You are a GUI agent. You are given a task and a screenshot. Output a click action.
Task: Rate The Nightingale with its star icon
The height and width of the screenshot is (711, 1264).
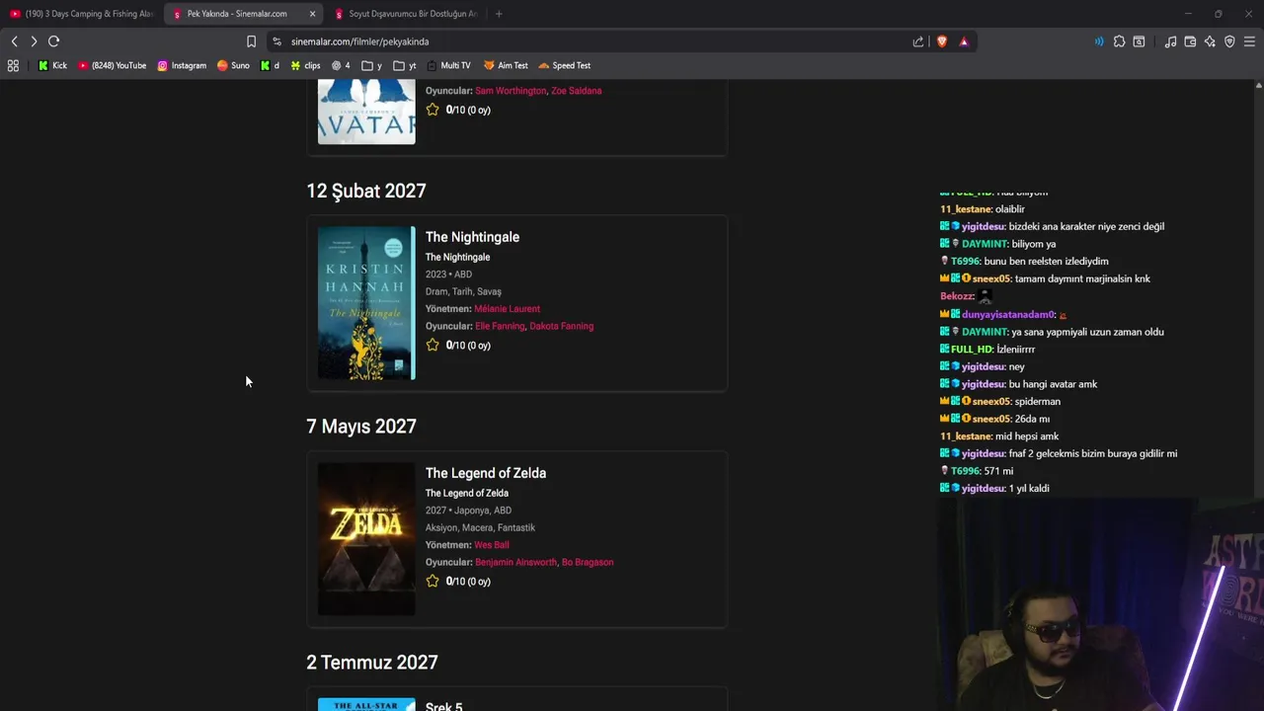click(433, 345)
